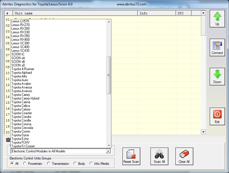Click the Toyota Coaster entry
This screenshot has width=229, height=173.
(59, 113)
